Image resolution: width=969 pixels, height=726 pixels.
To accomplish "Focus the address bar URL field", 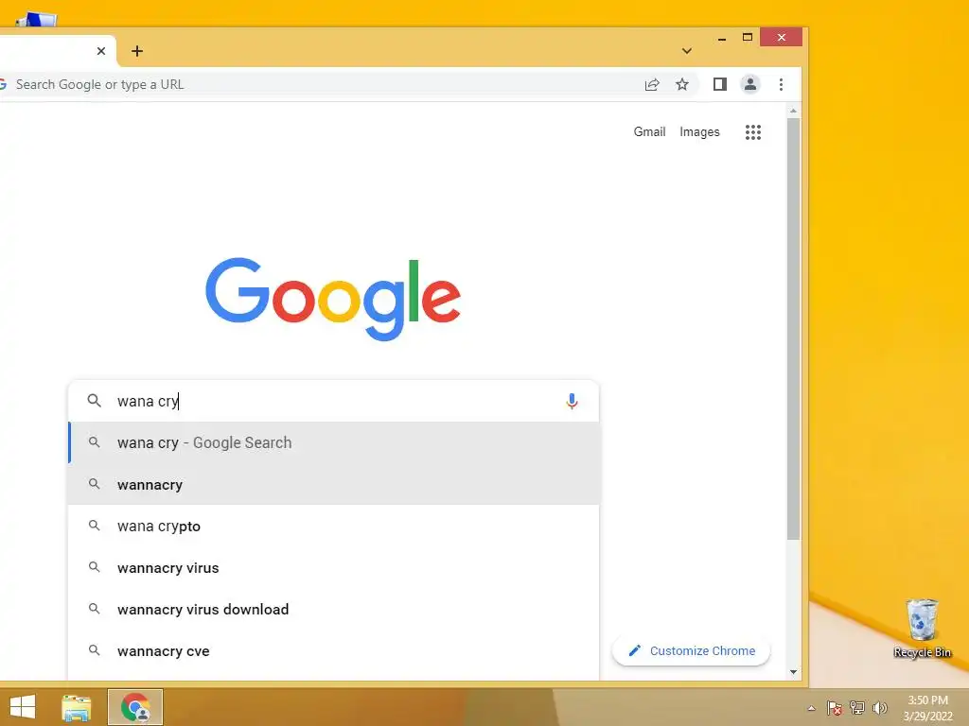I will coord(322,84).
